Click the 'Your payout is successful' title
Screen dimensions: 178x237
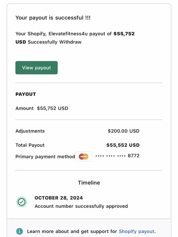[53, 18]
